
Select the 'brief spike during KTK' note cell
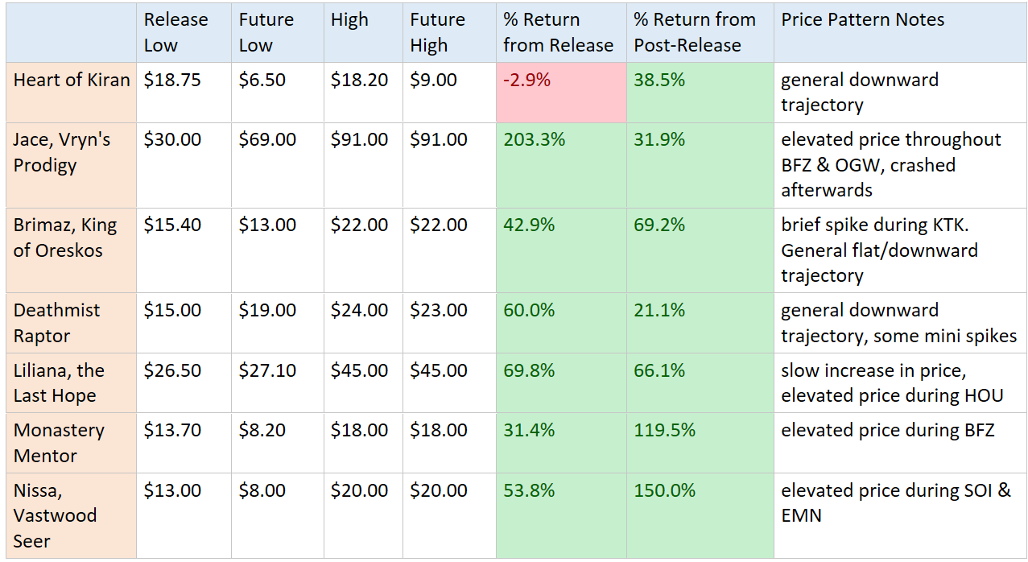(900, 250)
